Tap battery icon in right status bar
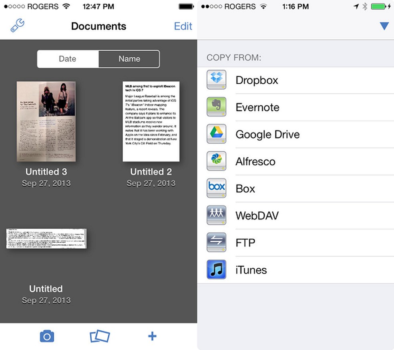 click(379, 6)
